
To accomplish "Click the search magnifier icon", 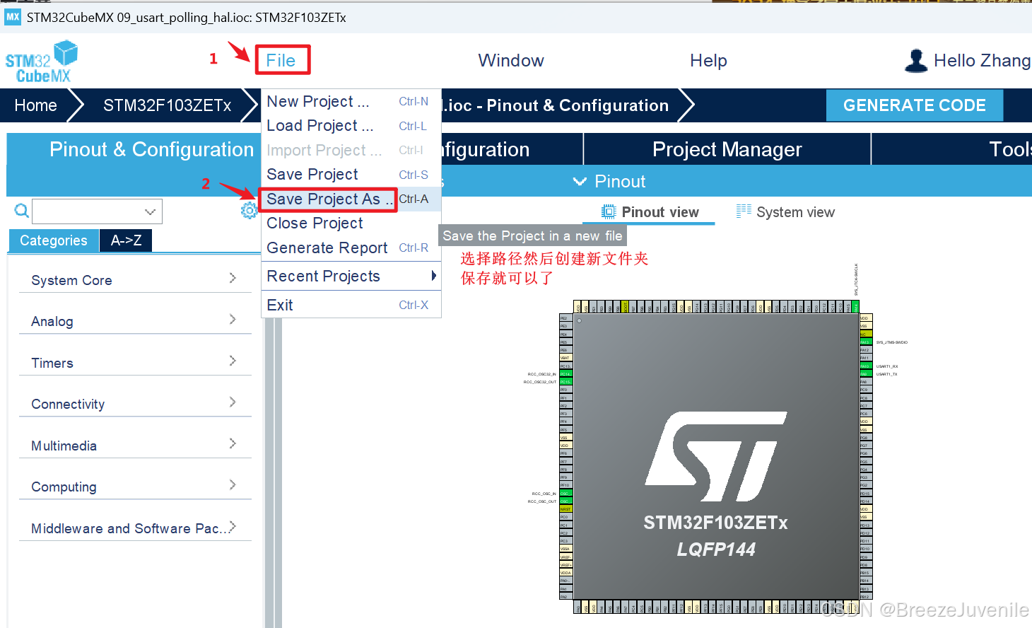I will 22,211.
